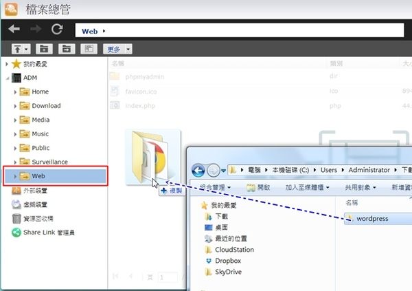This screenshot has height=291, width=412.
Task: Open the 組合管理 menu in Explorer
Action: [215, 188]
